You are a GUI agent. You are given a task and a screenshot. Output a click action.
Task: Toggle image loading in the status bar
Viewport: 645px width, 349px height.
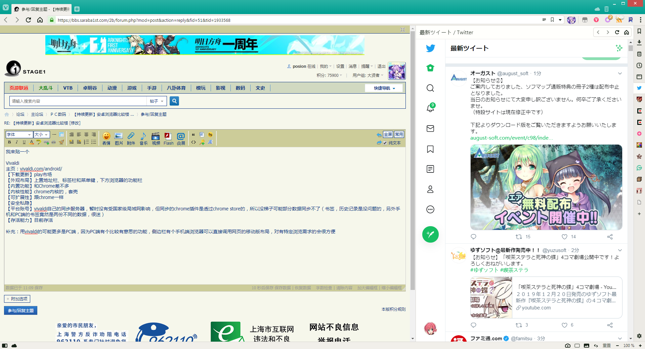587,346
